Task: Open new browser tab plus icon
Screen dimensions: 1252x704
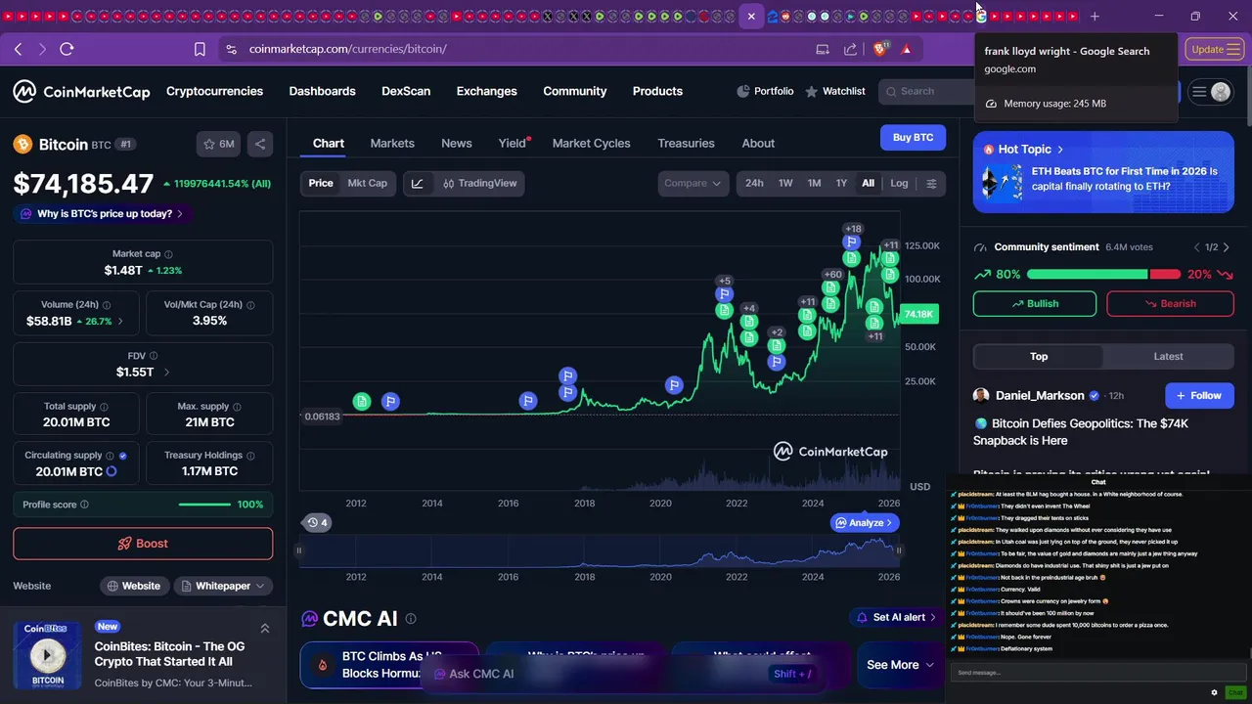Action: point(1095,16)
